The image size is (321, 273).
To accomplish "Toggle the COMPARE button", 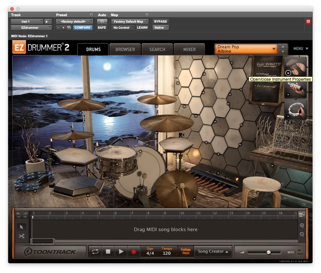I will (x=83, y=28).
